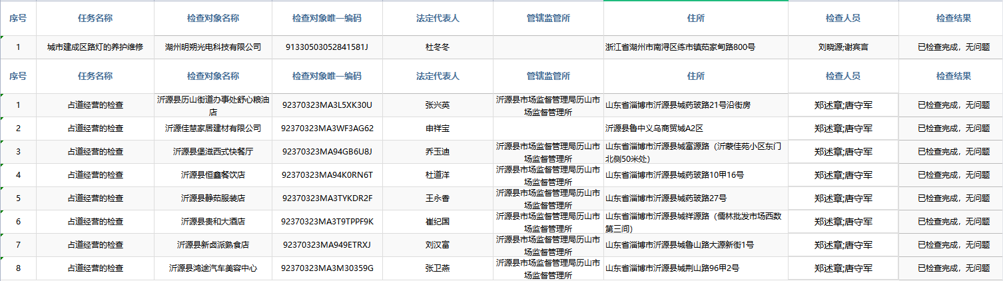The height and width of the screenshot is (281, 1003).
Task: Click the 沂源县堡滋西式快餐厅 cell
Action: [212, 152]
